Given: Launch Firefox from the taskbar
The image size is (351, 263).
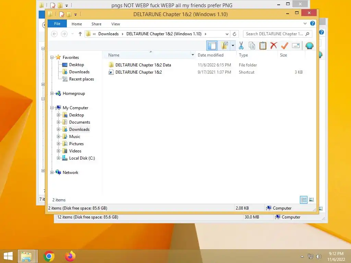Looking at the screenshot, I should (70, 256).
